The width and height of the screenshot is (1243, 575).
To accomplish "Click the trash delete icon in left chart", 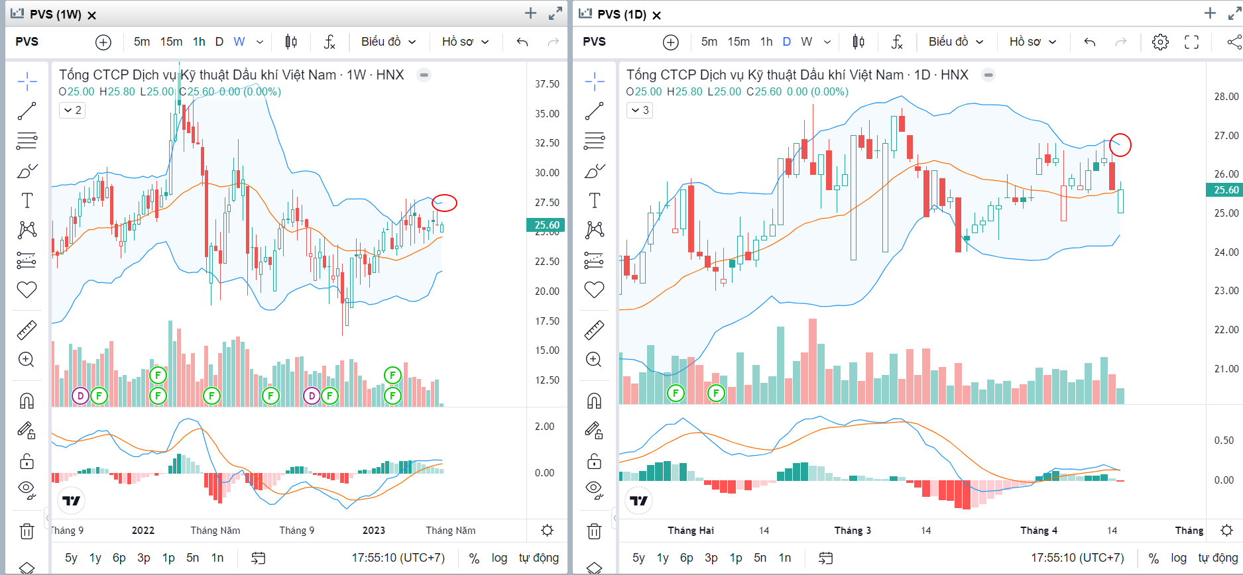I will coord(27,531).
